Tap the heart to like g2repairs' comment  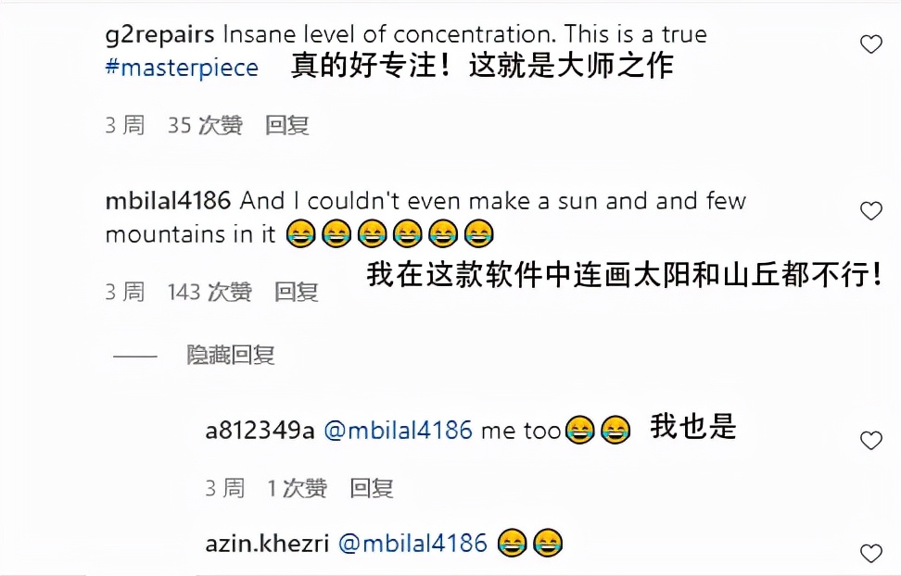(869, 44)
